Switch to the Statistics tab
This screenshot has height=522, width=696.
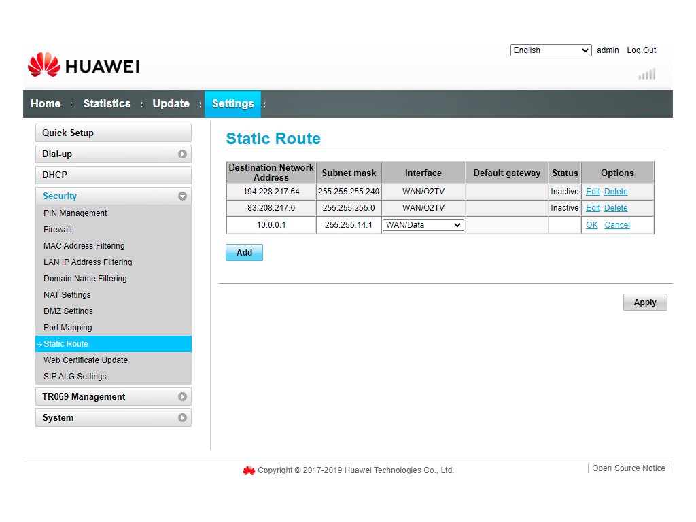coord(107,104)
